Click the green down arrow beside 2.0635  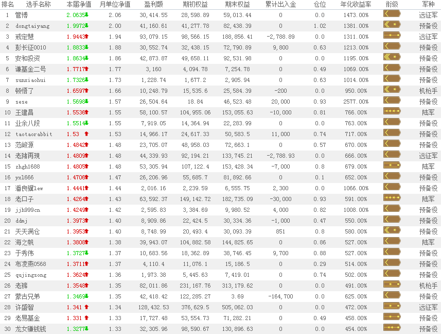coord(86,15)
